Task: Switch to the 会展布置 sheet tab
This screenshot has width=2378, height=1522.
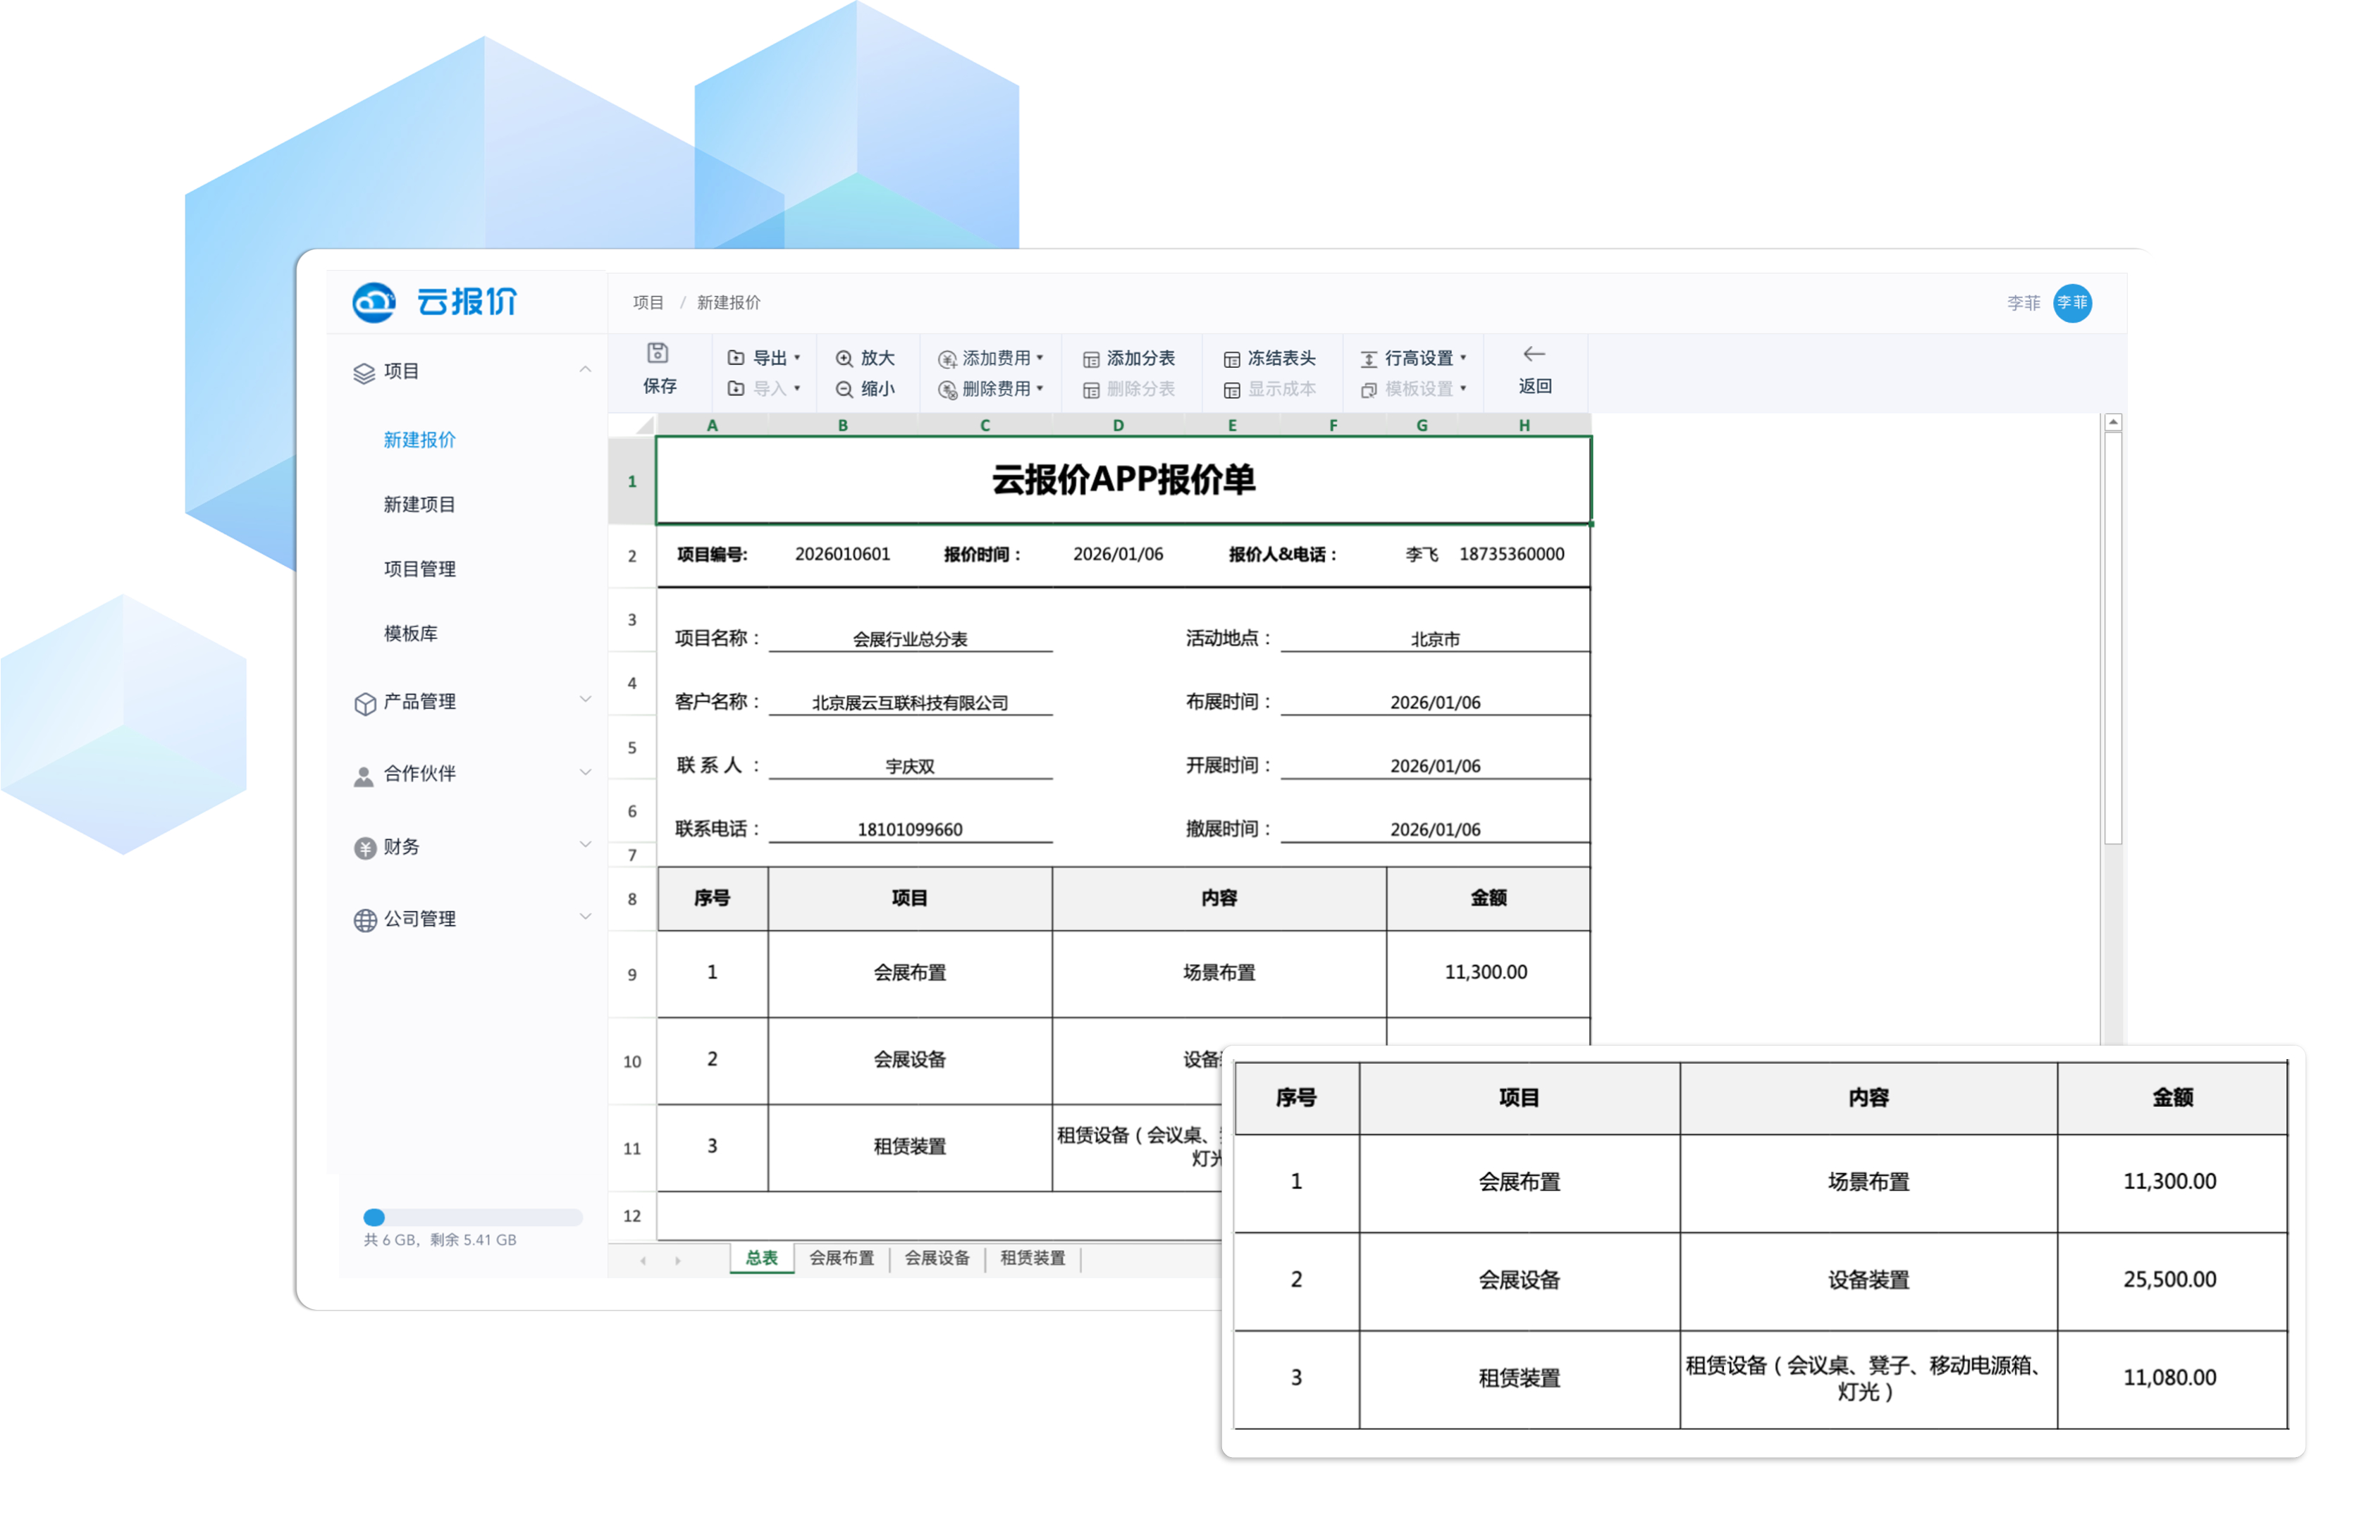Action: point(841,1258)
